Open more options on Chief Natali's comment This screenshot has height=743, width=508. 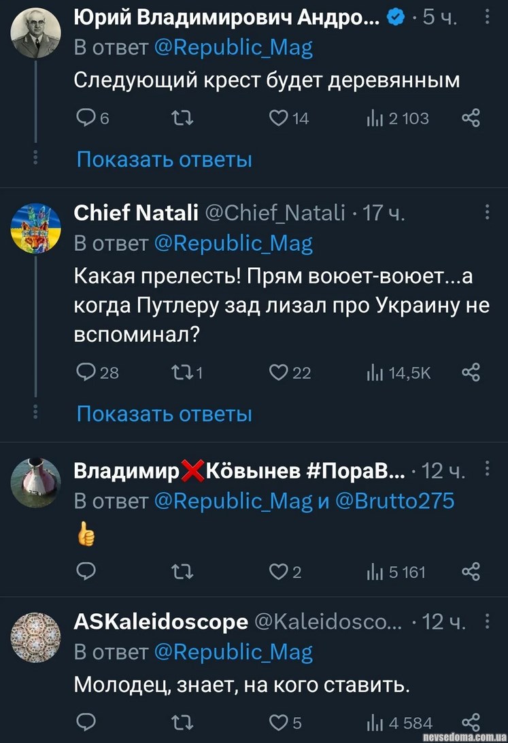[x=488, y=213]
